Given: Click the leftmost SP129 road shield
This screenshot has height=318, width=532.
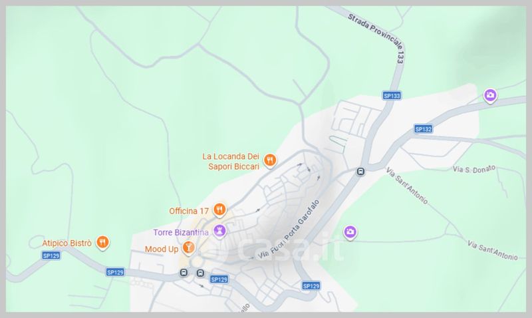Looking at the screenshot, I should [x=51, y=255].
